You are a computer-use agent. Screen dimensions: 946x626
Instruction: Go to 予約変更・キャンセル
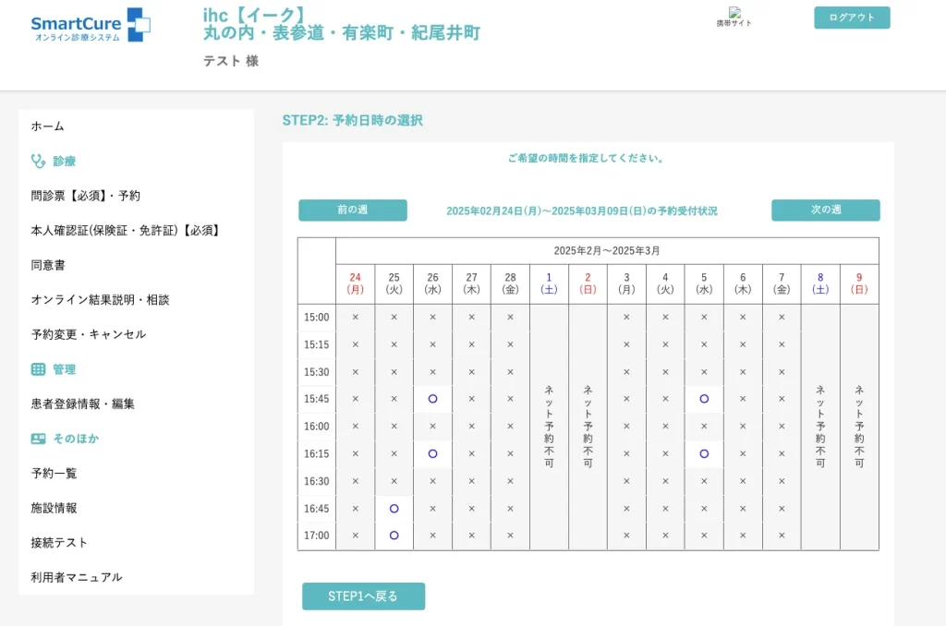tap(89, 334)
